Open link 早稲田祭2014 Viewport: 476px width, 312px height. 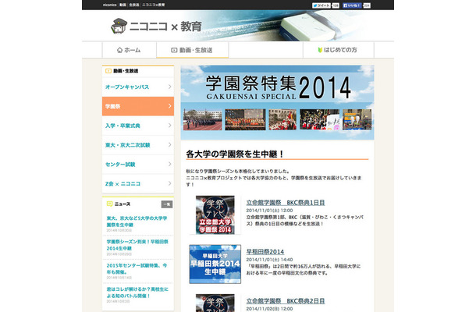(265, 252)
